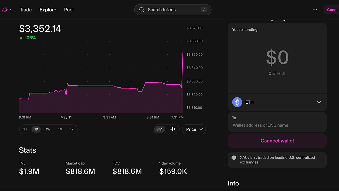Click the $0 send amount field
The height and width of the screenshot is (191, 339).
(277, 58)
